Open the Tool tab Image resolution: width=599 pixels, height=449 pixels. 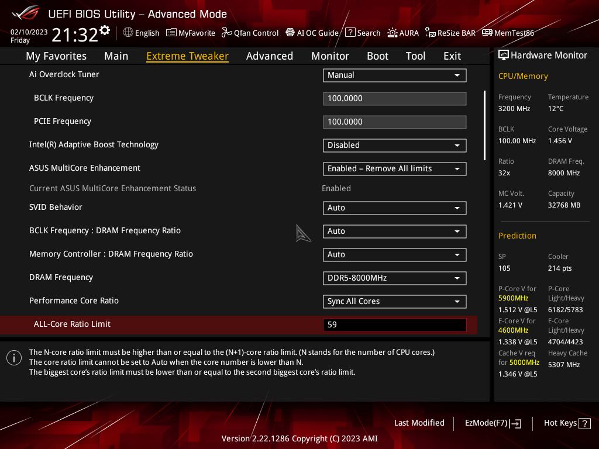(x=415, y=56)
